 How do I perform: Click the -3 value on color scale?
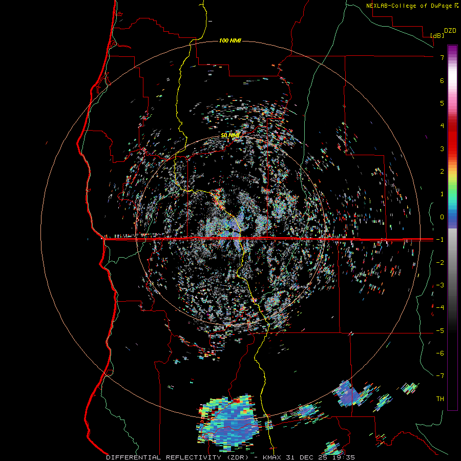440,285
